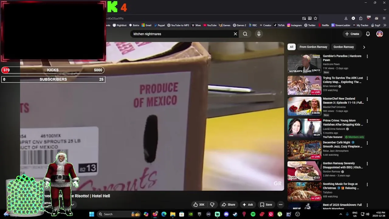Open Microsoft Edge from taskbar
This screenshot has width=389, height=219.
164,214
